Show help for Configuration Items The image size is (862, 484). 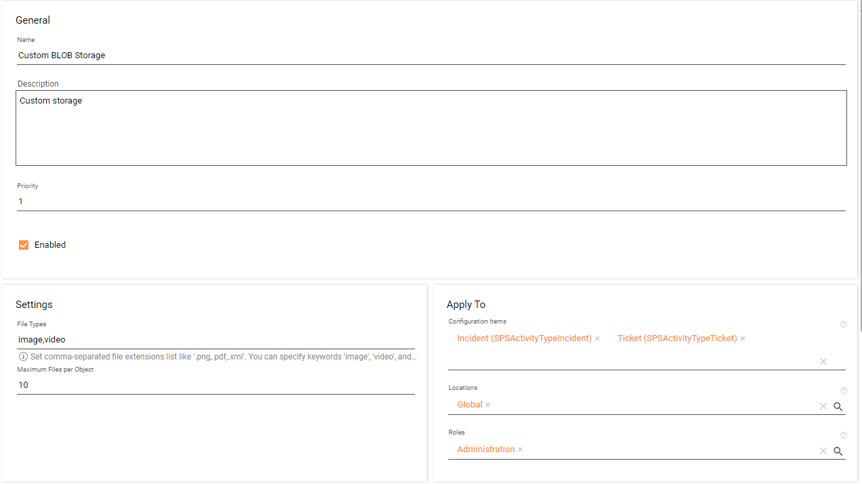click(844, 324)
